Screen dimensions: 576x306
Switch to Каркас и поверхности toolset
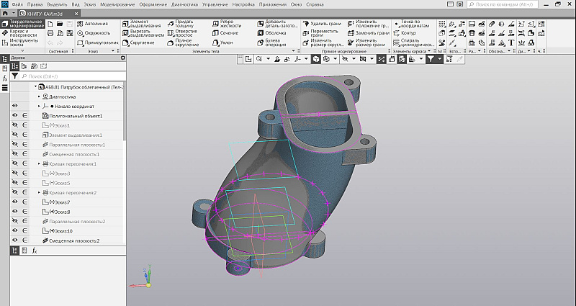tap(22, 32)
